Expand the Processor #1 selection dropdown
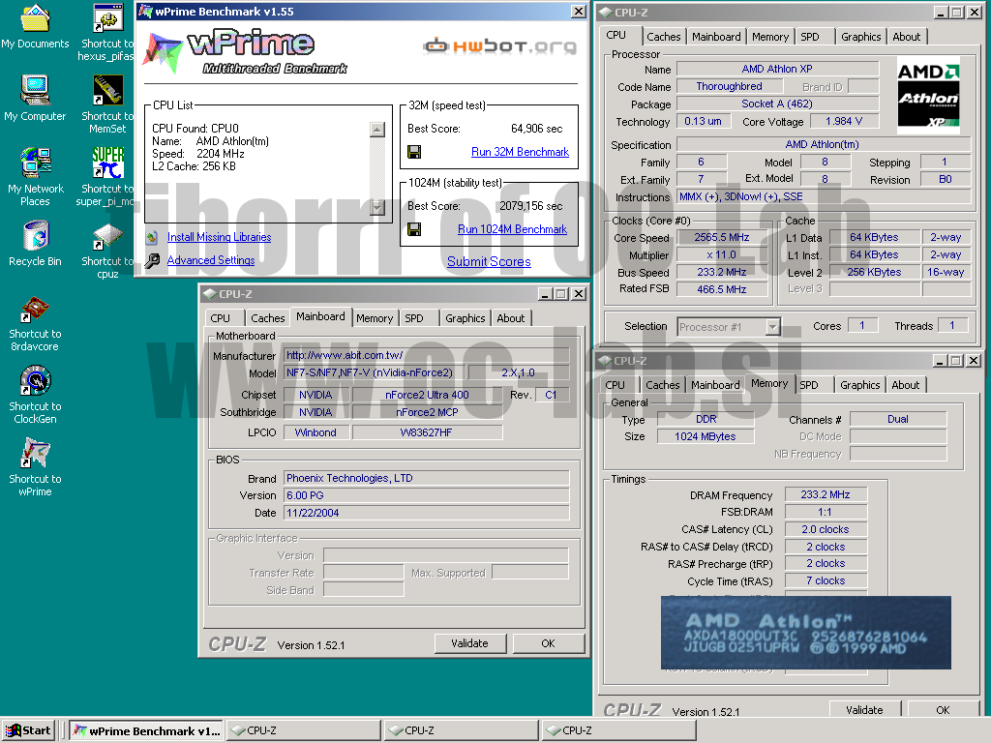This screenshot has height=743, width=991. 772,327
